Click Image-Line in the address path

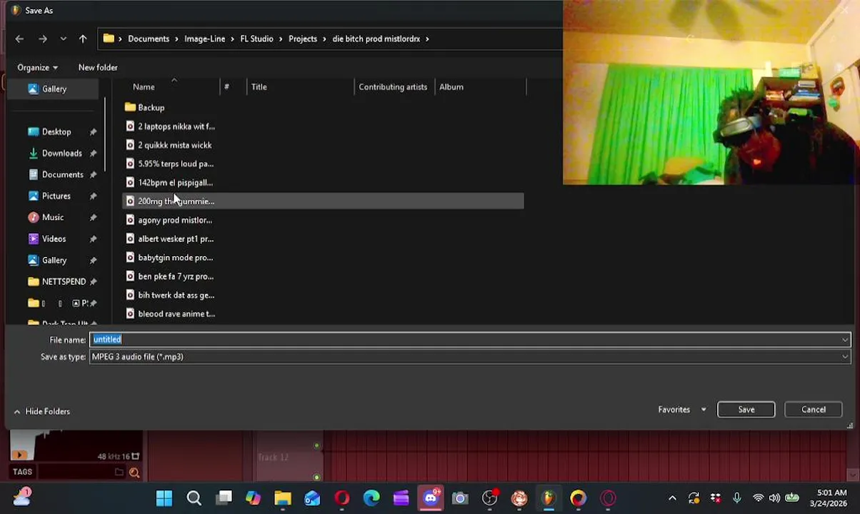pyautogui.click(x=204, y=39)
